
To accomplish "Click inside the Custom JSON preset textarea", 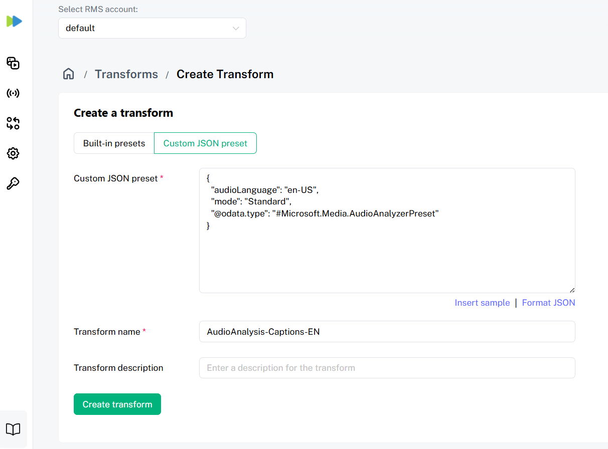I will click(x=387, y=231).
